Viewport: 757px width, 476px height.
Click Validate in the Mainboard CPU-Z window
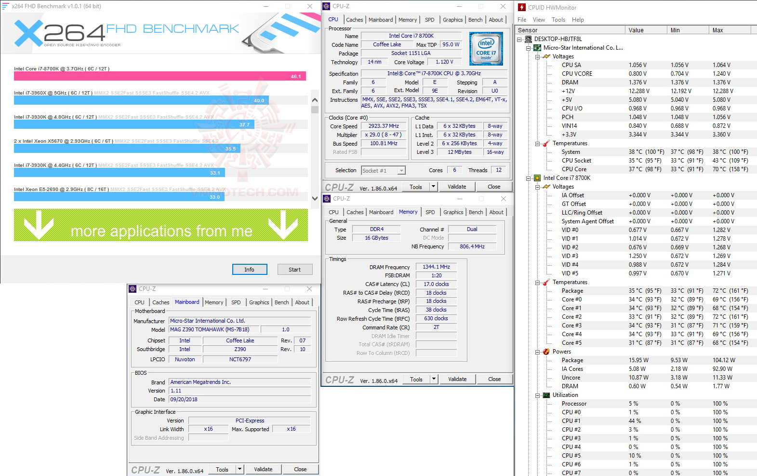(263, 469)
